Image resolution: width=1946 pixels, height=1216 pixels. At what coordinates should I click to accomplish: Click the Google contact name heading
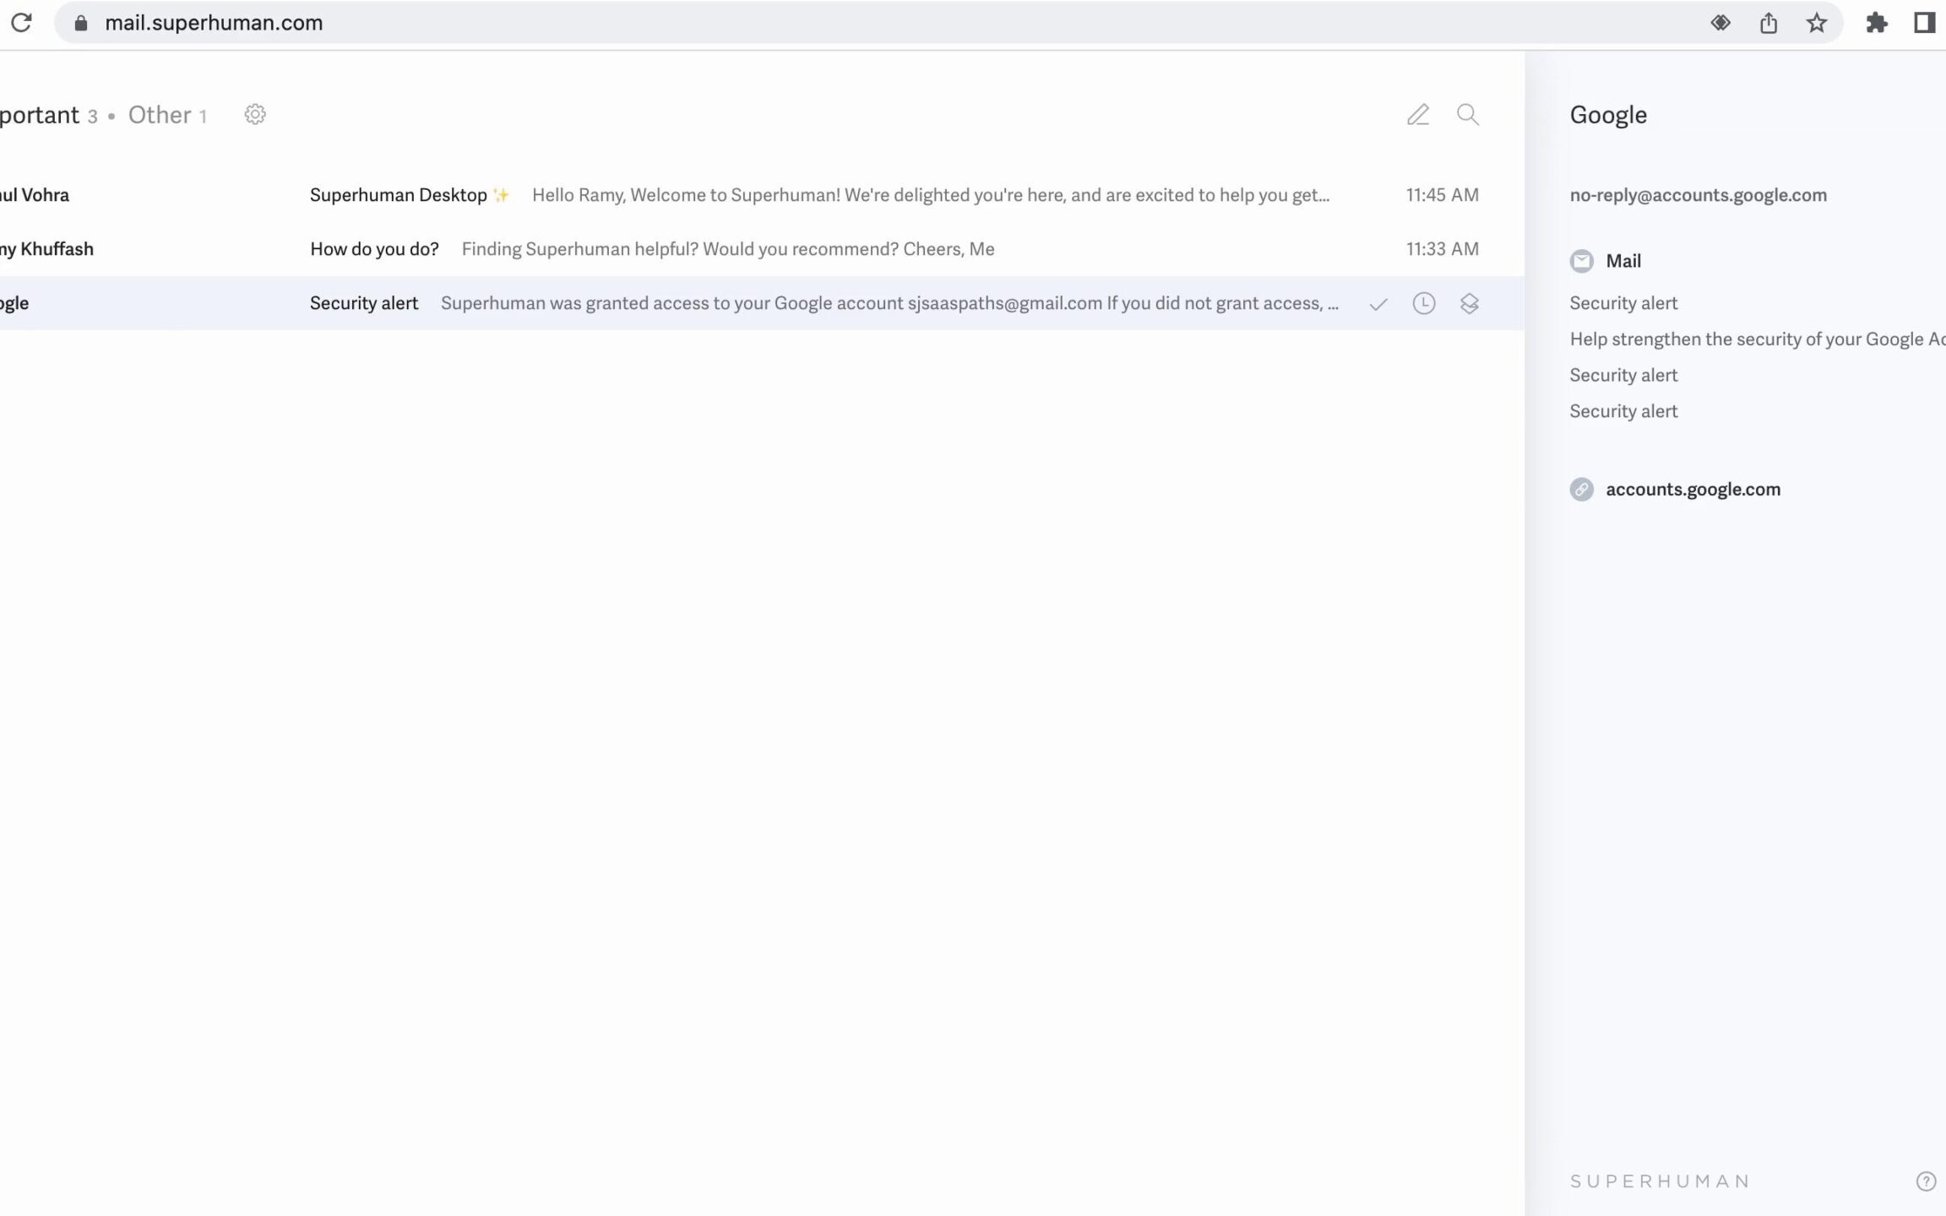pyautogui.click(x=1608, y=115)
